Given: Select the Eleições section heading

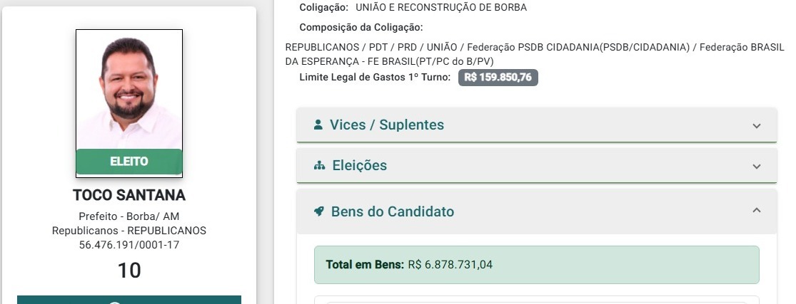Looking at the screenshot, I should 359,166.
